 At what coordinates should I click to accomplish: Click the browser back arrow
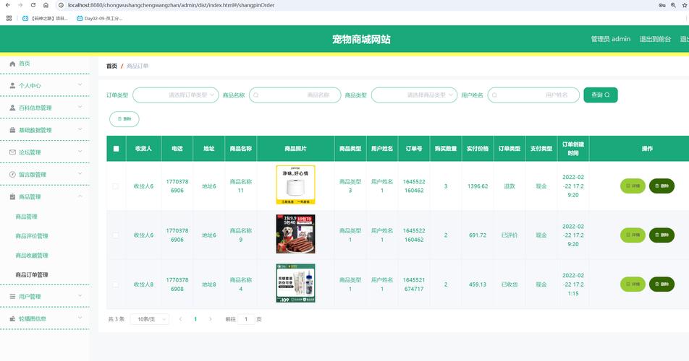pos(7,5)
